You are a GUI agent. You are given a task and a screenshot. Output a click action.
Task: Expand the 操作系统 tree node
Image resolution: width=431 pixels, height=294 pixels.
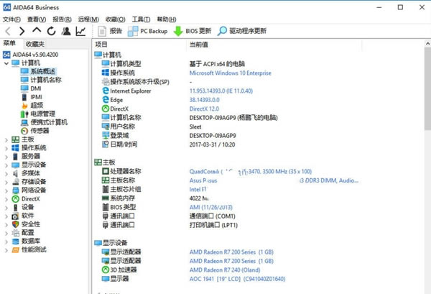coord(6,147)
